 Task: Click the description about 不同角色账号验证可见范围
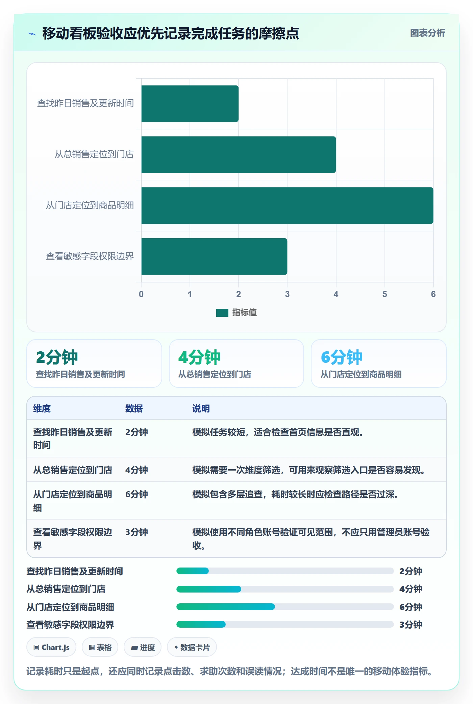tap(311, 539)
